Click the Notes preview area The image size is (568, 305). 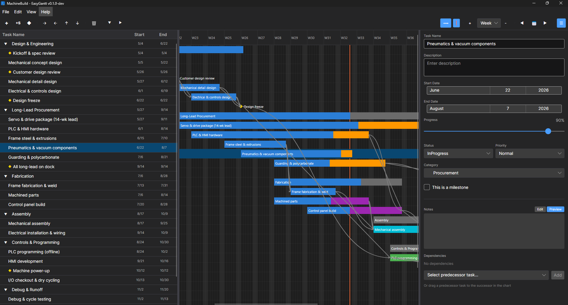(494, 231)
